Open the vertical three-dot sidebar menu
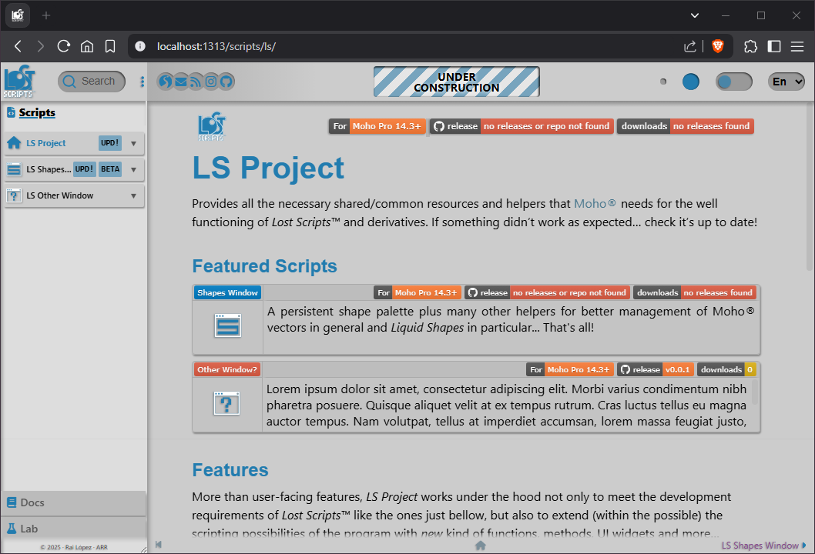The width and height of the screenshot is (815, 554). click(x=142, y=82)
